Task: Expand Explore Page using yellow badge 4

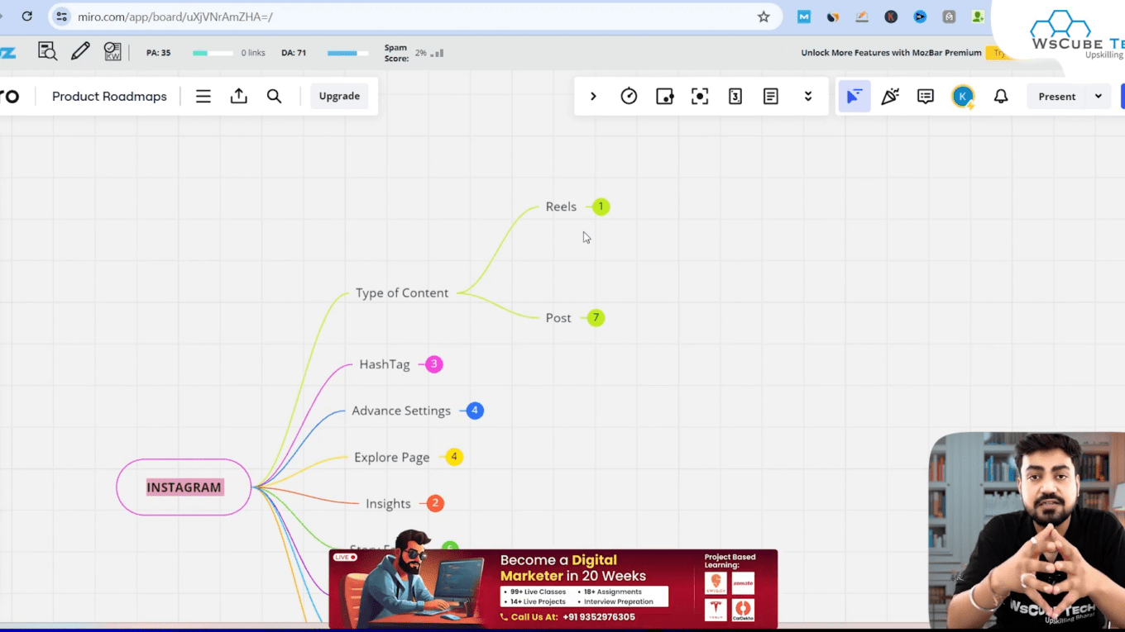Action: pyautogui.click(x=453, y=457)
